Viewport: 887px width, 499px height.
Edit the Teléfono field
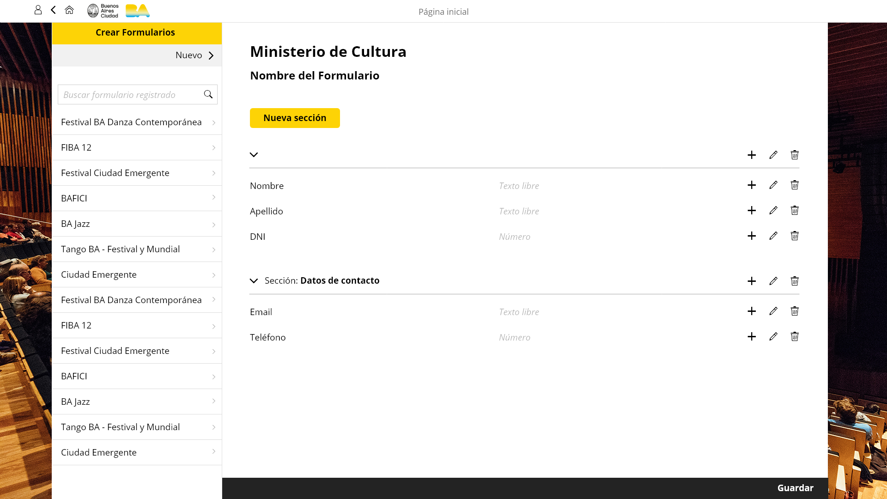pyautogui.click(x=773, y=336)
